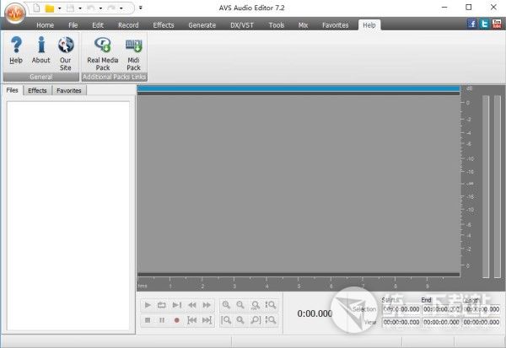This screenshot has height=348, width=506.
Task: Select the Files panel tab
Action: coord(13,90)
